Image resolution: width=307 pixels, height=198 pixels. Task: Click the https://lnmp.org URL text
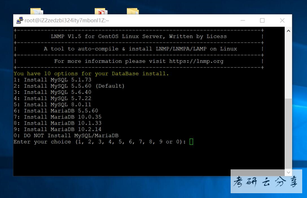(x=196, y=61)
